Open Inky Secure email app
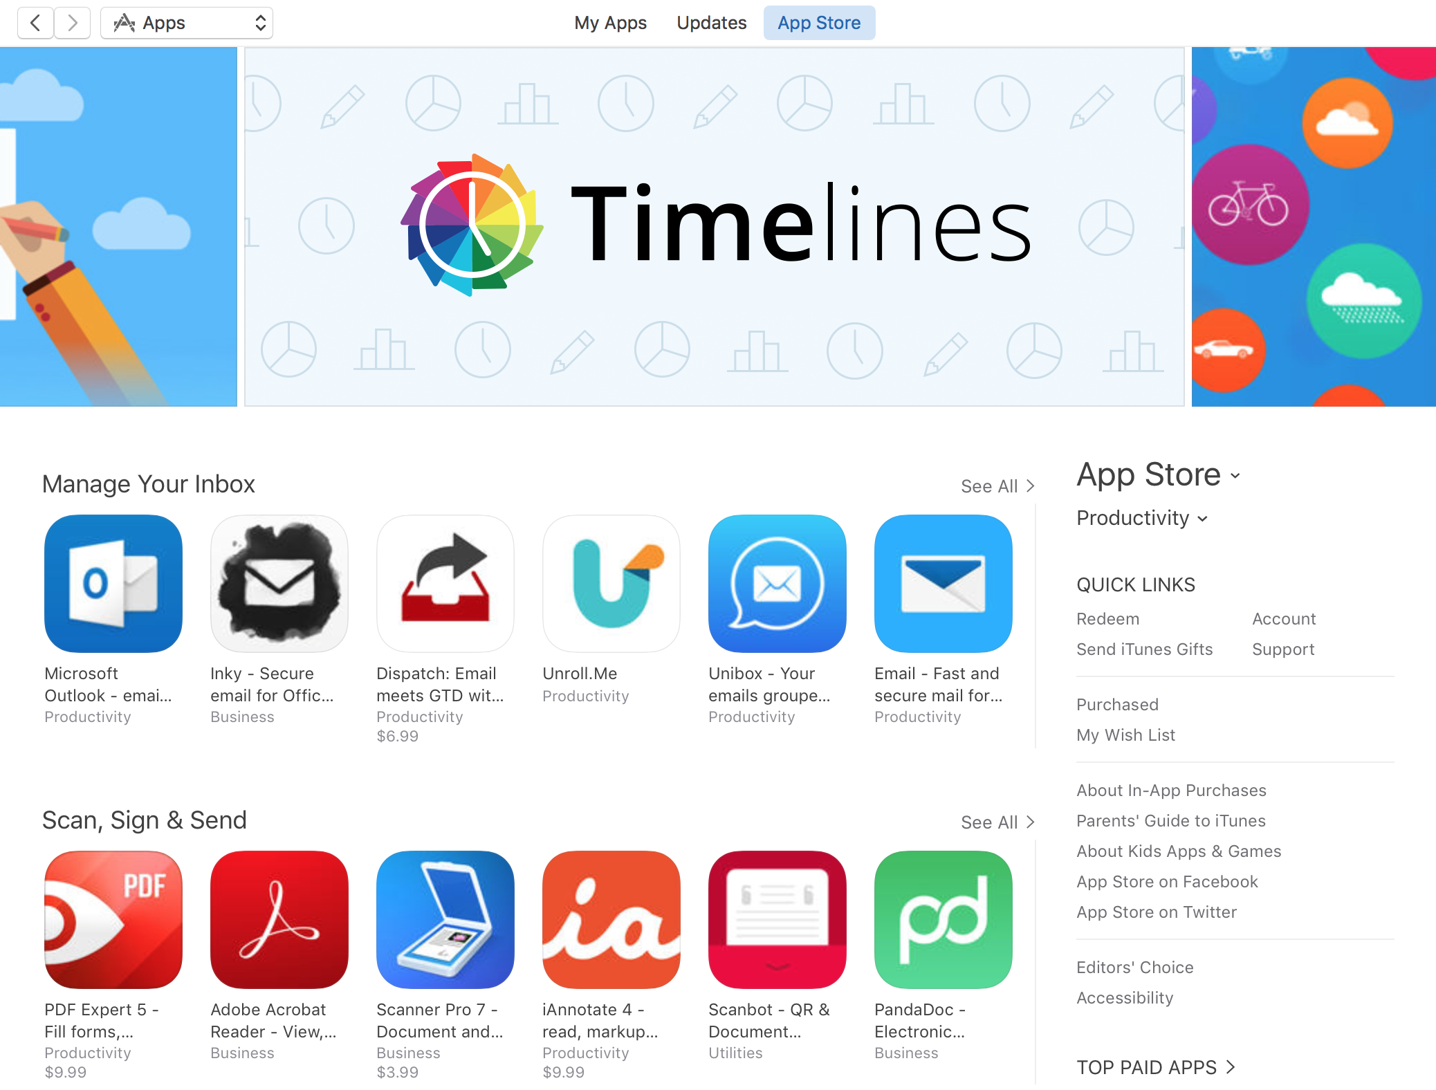The width and height of the screenshot is (1436, 1090). 278,585
